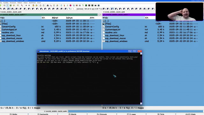The height and width of the screenshot is (115, 204).
Task: Click F5 Másolás button
Action: click(72, 114)
